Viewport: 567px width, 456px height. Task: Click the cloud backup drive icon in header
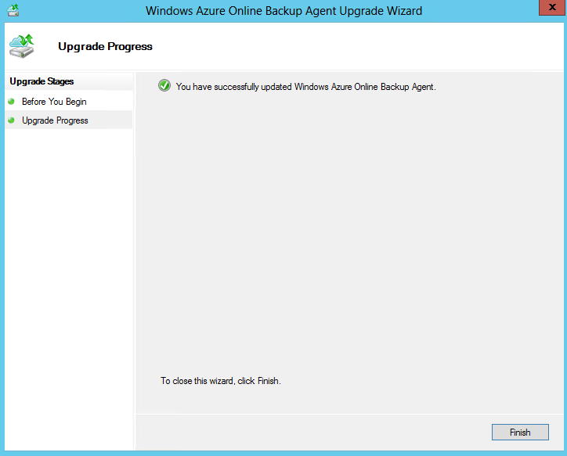(21, 46)
